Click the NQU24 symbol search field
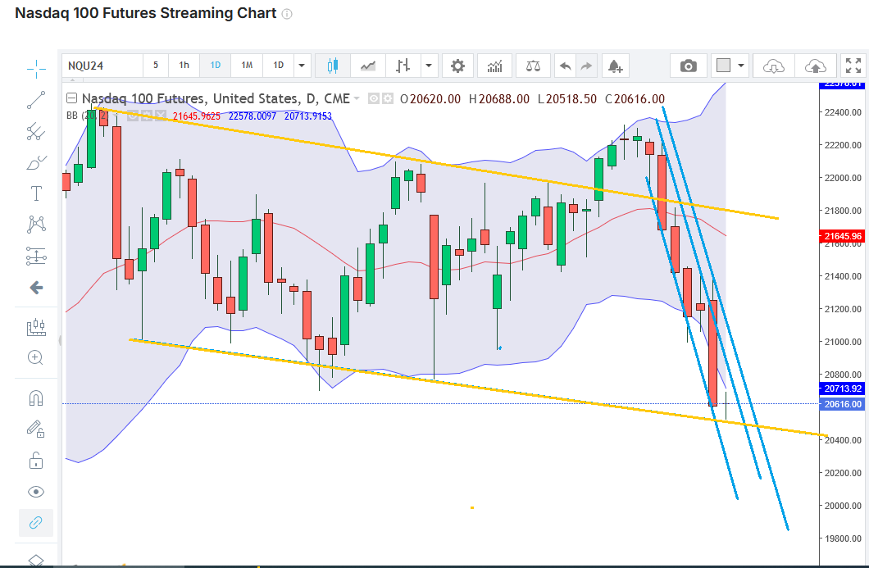The image size is (869, 568). click(x=102, y=66)
